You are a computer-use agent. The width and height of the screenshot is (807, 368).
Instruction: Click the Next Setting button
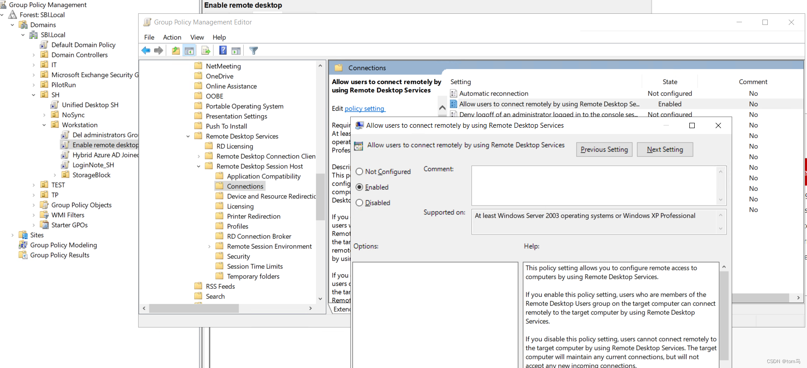[665, 150]
